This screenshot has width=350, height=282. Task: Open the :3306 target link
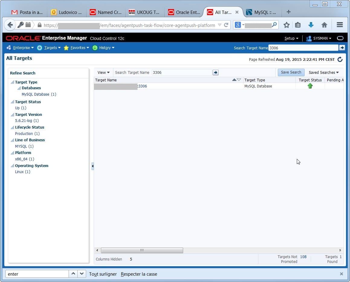(x=142, y=86)
